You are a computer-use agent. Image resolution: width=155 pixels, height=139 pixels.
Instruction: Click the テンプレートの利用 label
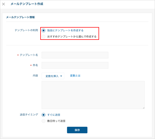tap(26, 30)
